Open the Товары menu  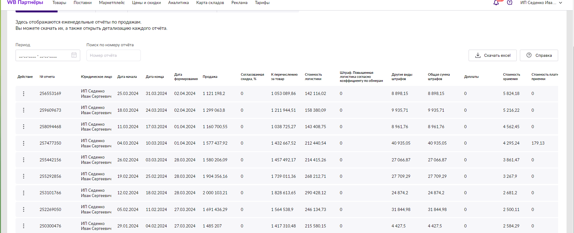pos(59,3)
